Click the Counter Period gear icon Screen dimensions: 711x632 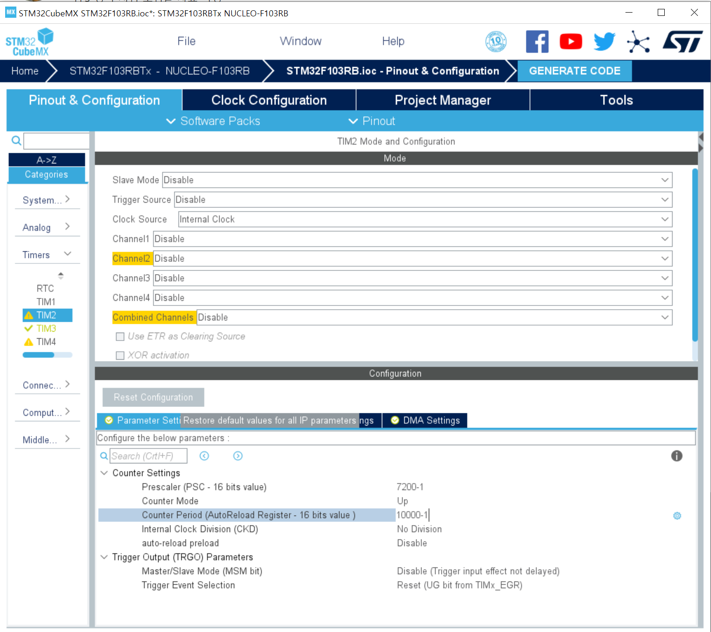point(677,516)
